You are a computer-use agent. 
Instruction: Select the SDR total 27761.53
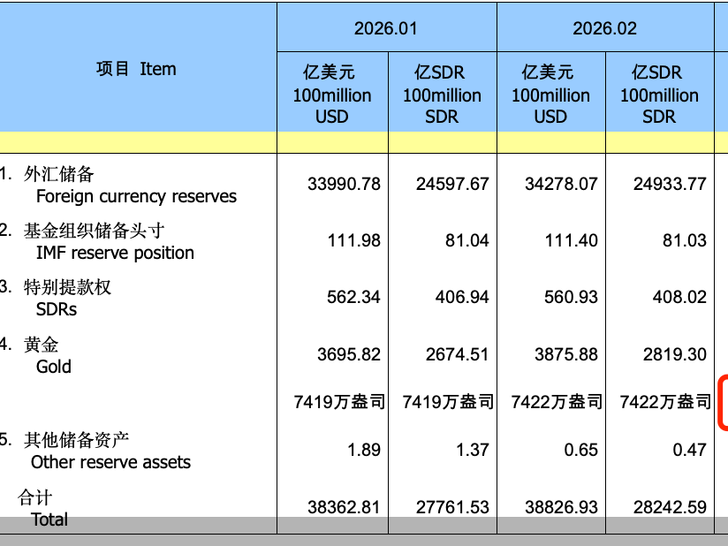click(452, 507)
